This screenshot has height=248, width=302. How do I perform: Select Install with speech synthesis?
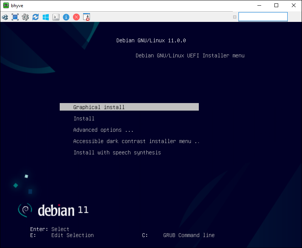117,152
